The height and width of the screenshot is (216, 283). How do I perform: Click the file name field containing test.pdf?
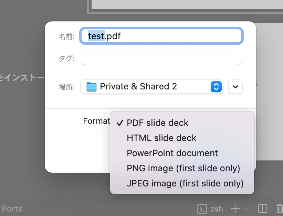161,36
